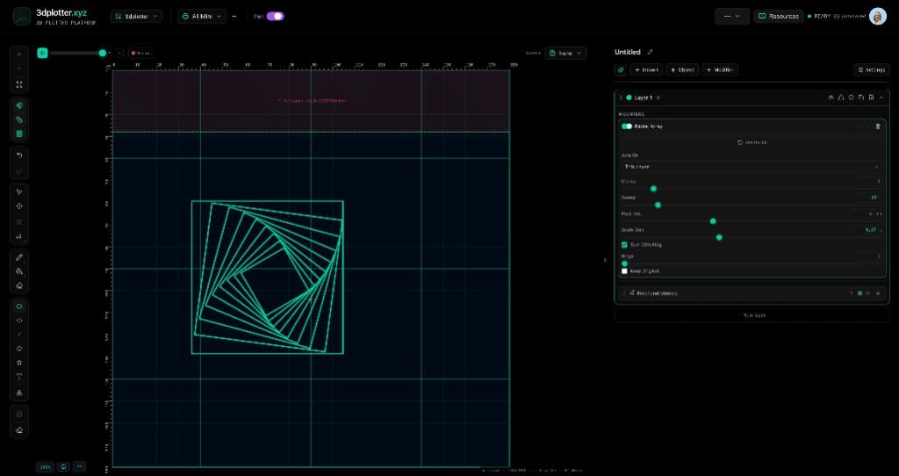The width and height of the screenshot is (899, 476).
Task: Uncheck the checked checkbox above Rings
Action: click(624, 245)
